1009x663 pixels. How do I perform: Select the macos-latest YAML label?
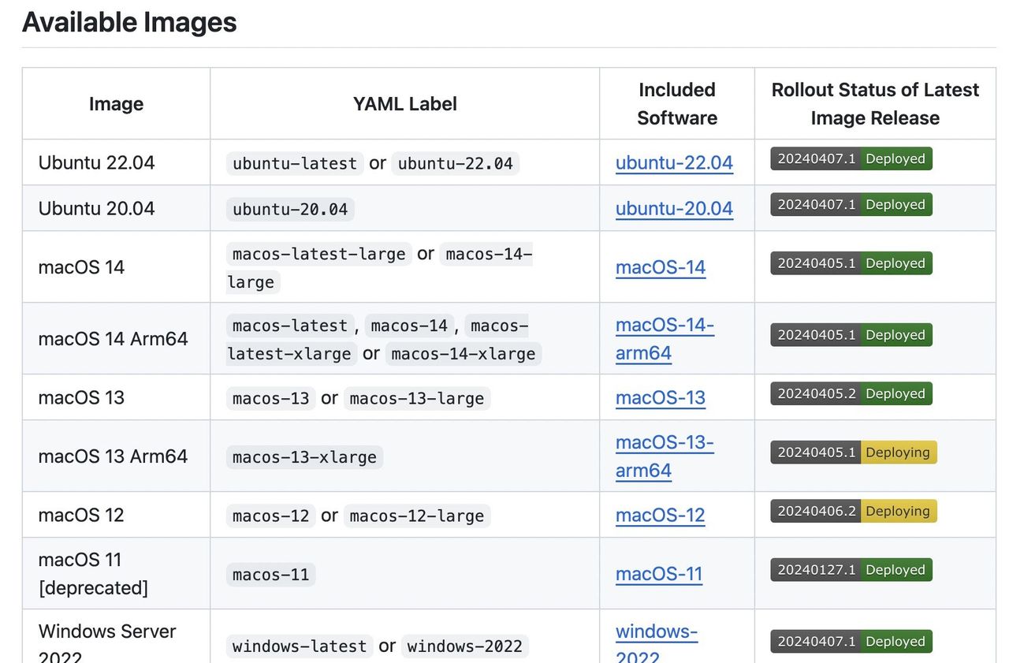click(x=290, y=326)
